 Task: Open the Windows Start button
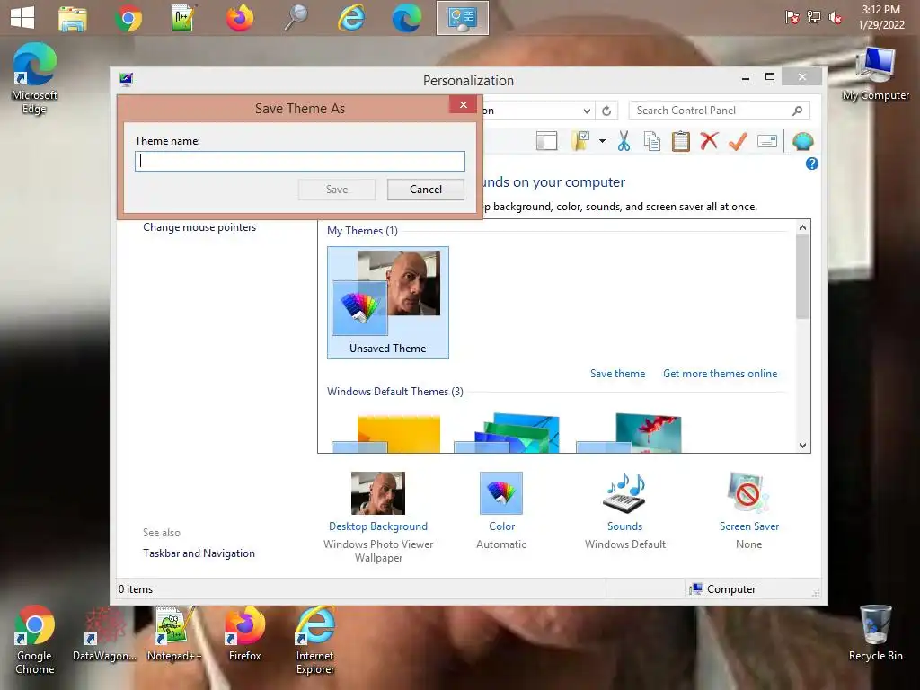pos(22,18)
